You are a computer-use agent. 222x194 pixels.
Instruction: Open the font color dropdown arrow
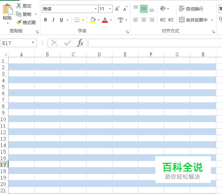click(x=111, y=20)
